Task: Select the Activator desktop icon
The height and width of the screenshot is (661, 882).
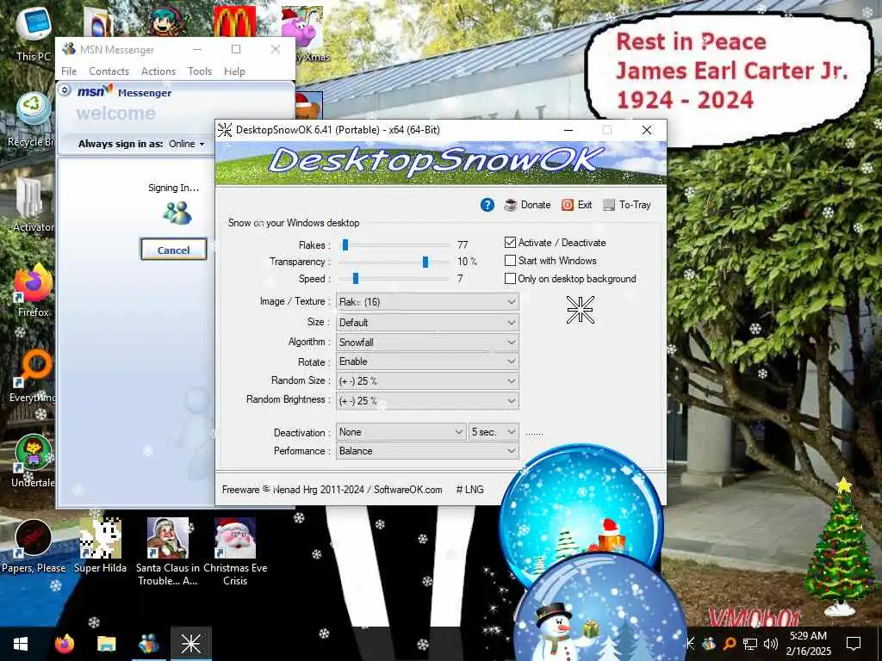Action: 33,205
